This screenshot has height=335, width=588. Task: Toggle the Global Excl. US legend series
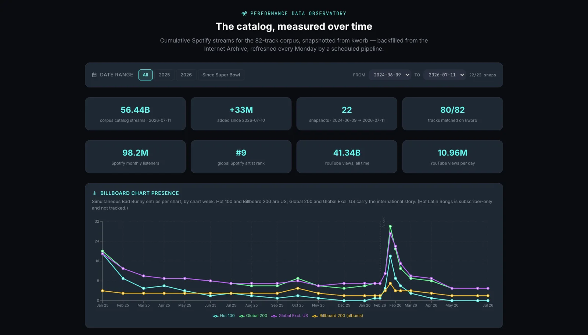point(290,316)
